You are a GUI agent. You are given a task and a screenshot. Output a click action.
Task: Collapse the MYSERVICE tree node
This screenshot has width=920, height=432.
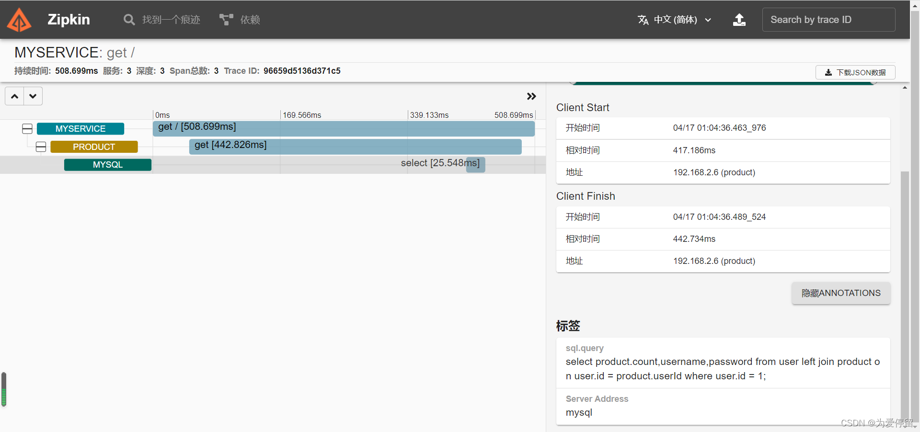click(27, 129)
